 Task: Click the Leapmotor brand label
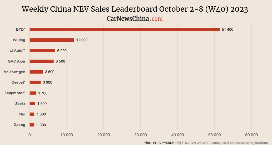click(x=15, y=93)
